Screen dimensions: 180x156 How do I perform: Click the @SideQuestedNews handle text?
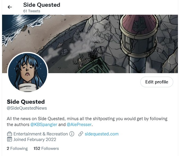point(27,108)
